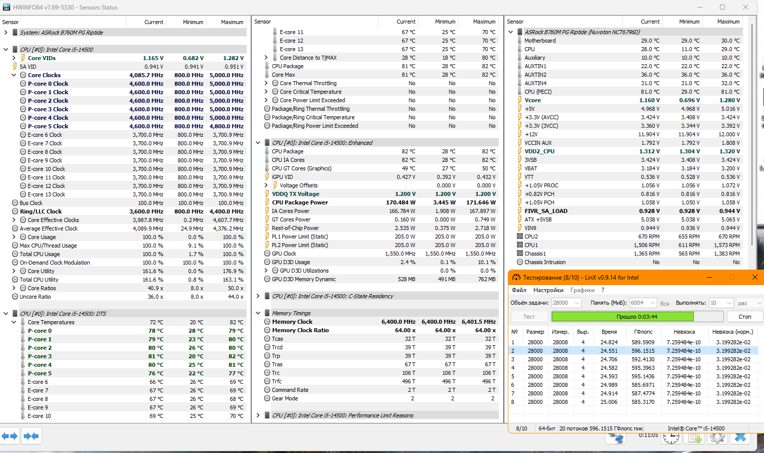The width and height of the screenshot is (764, 453).
Task: Open the Файл menu in LinX
Action: (519, 290)
